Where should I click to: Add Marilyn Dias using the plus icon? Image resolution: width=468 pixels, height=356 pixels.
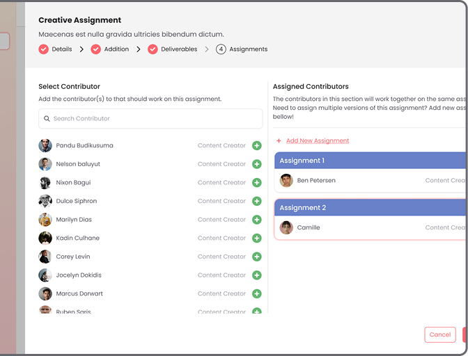(x=257, y=220)
